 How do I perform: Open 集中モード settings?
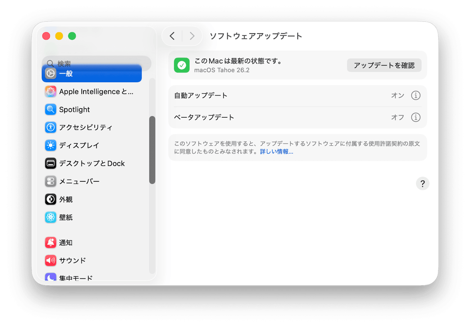51,277
